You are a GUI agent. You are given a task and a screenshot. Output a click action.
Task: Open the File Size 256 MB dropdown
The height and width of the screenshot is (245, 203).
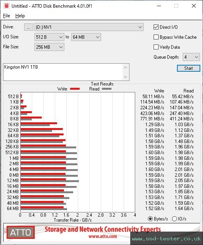[49, 47]
